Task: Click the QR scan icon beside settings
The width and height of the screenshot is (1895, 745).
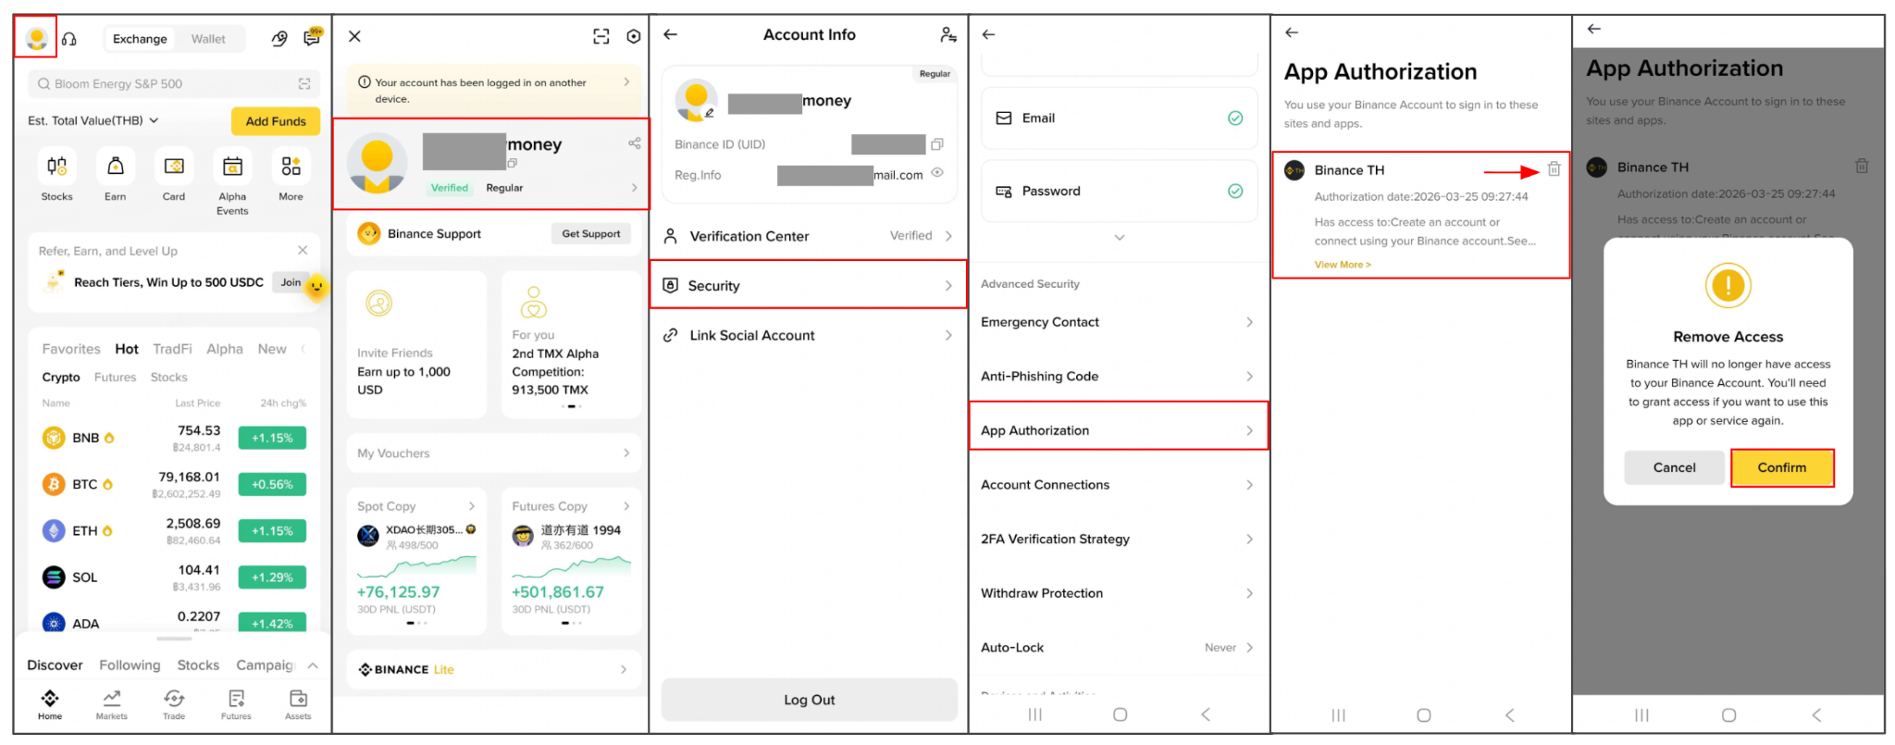Action: (x=601, y=36)
